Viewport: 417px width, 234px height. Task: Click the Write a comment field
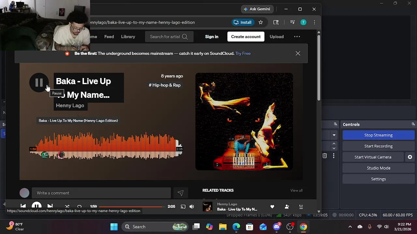(x=101, y=193)
